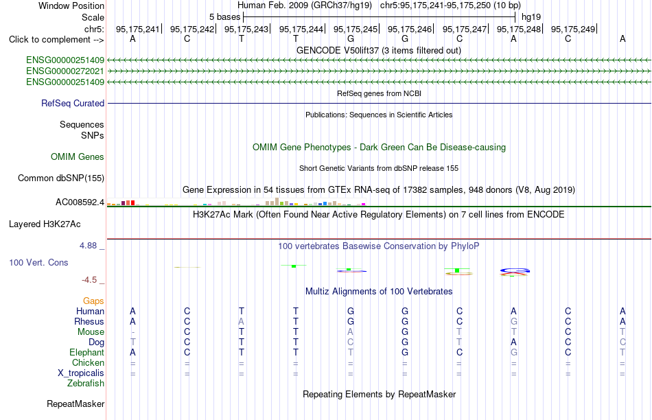Click the Human species label
This screenshot has height=420, width=652.
tap(90, 312)
